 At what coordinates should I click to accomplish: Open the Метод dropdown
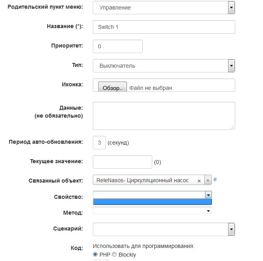(208, 211)
